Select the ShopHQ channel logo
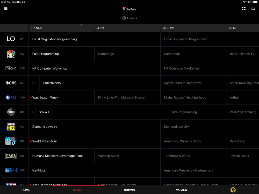Viewport: 259px width, 194px height. coord(11,127)
